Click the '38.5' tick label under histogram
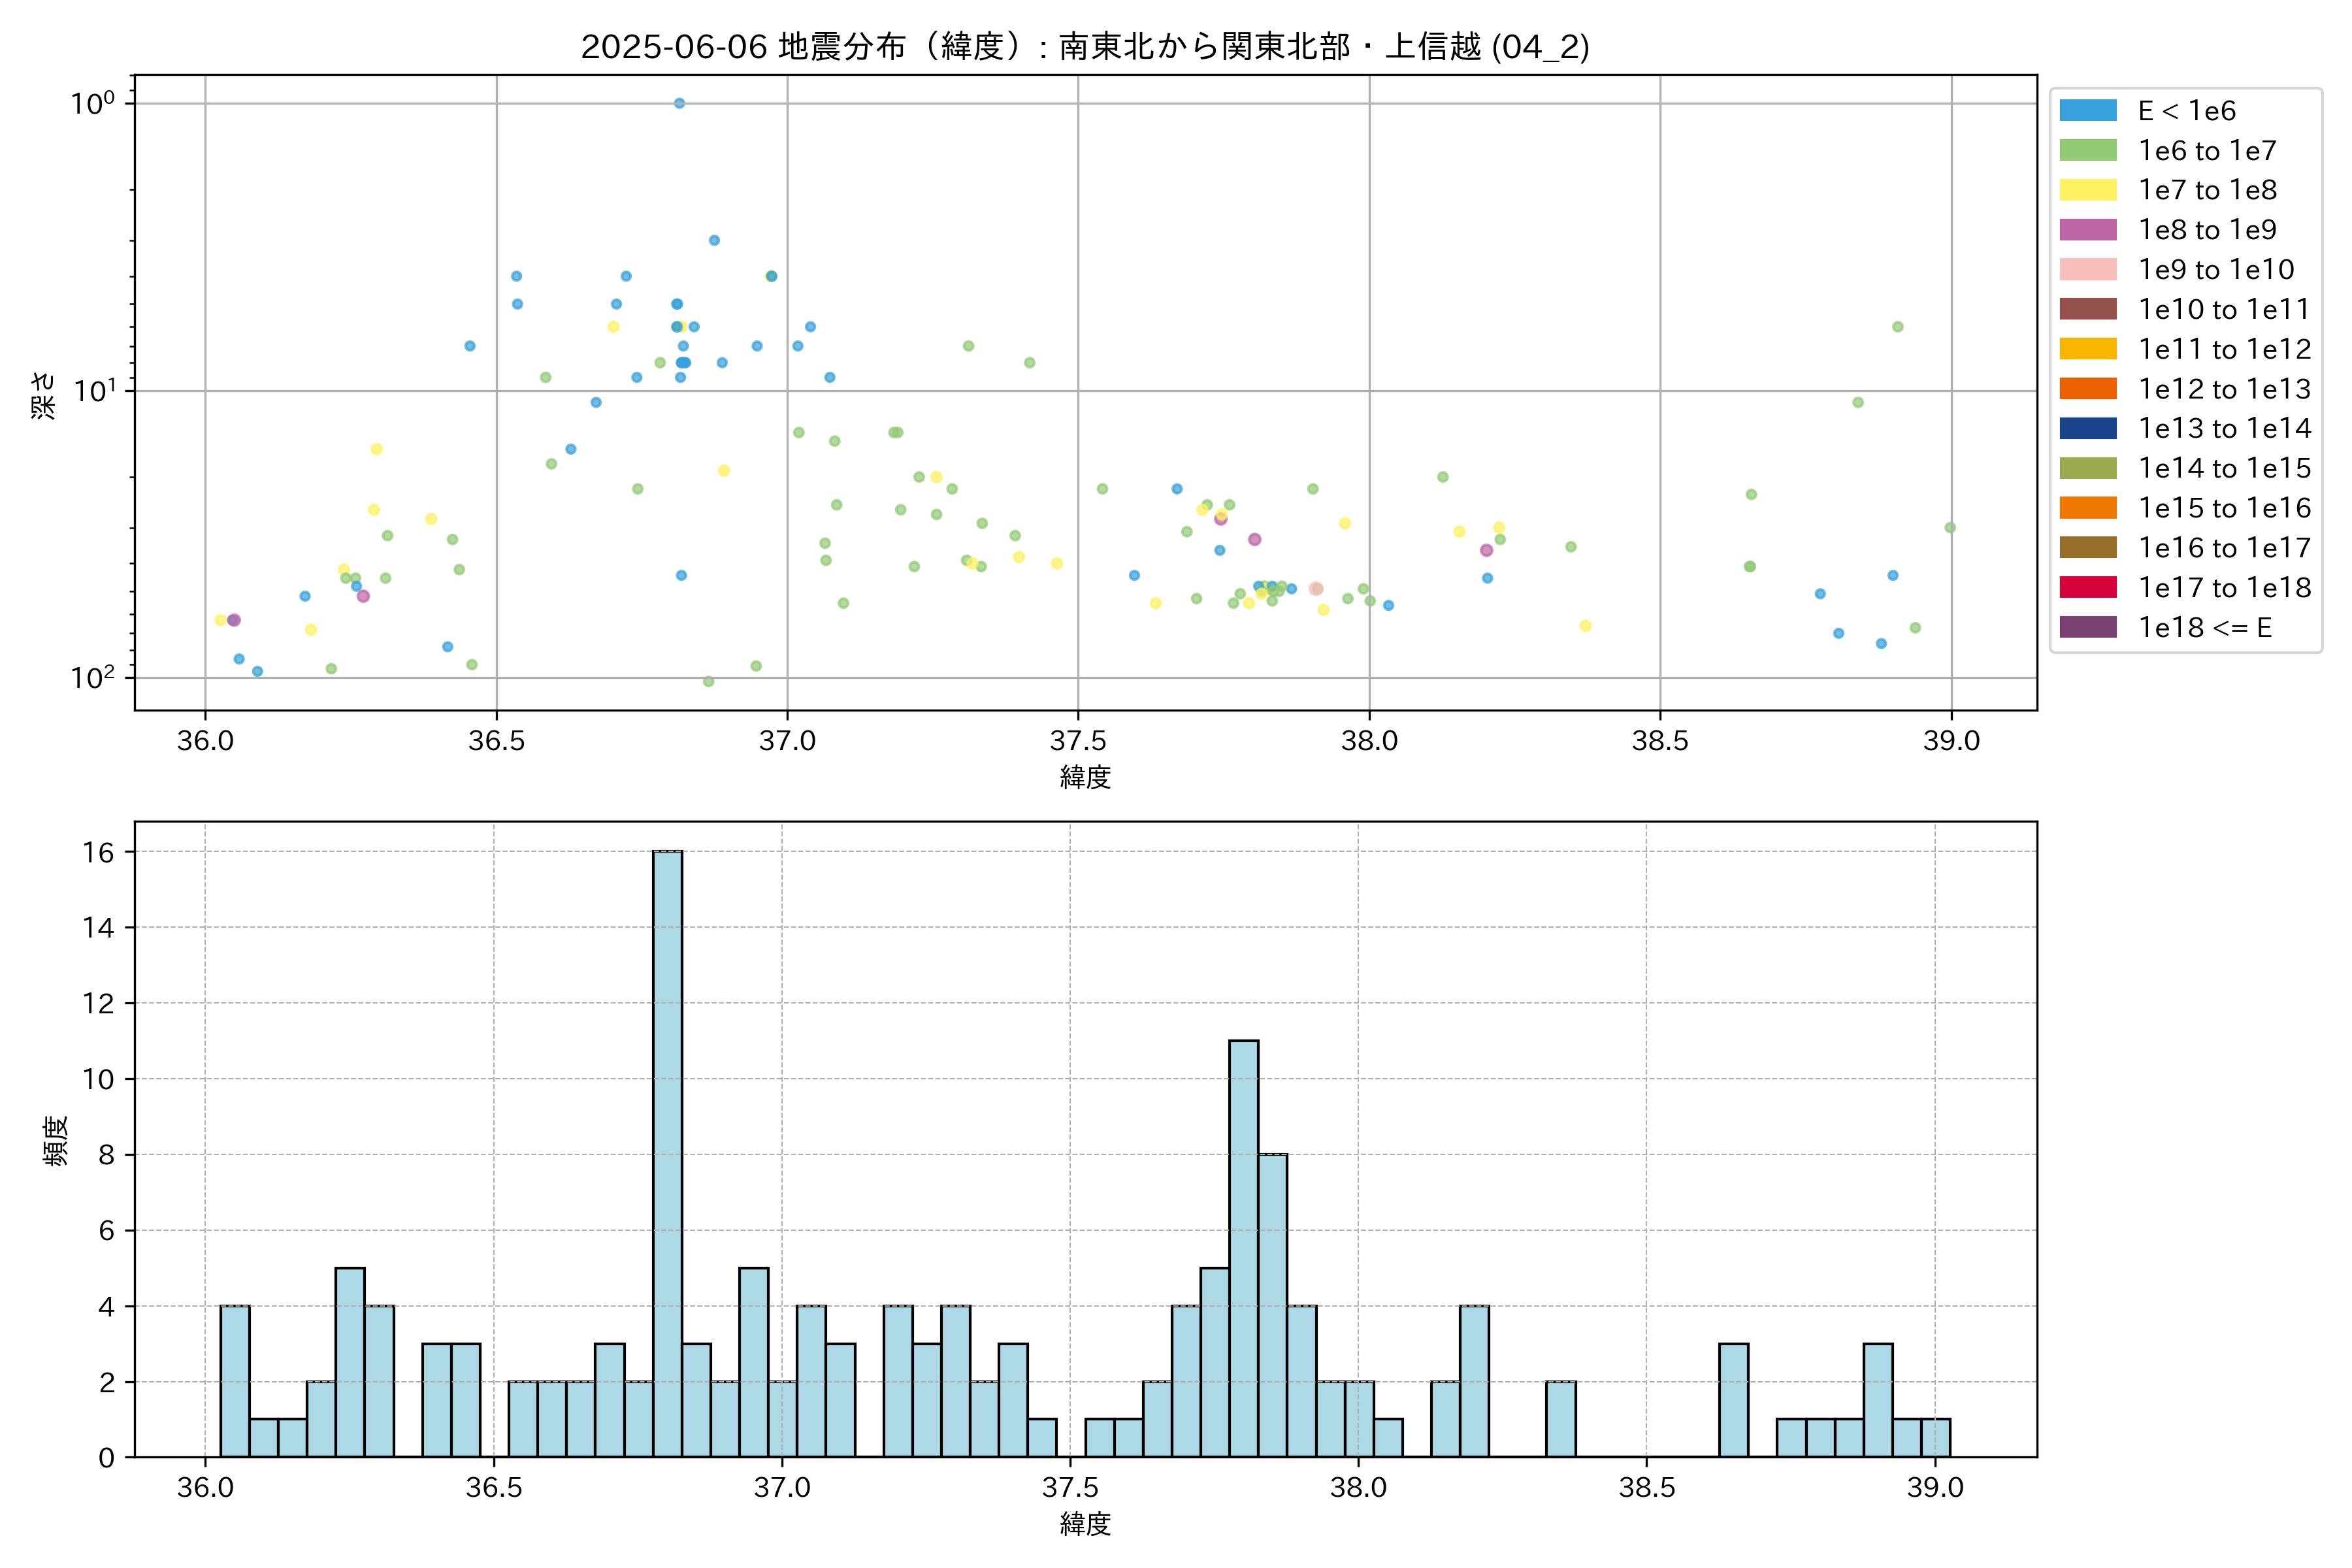Screen dimensions: 2352x1568 [x=1646, y=1487]
